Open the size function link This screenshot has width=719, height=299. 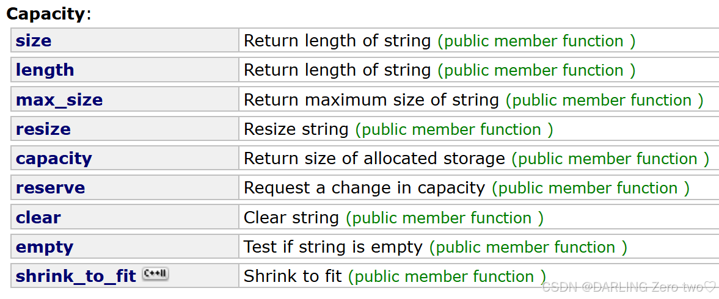(x=34, y=41)
